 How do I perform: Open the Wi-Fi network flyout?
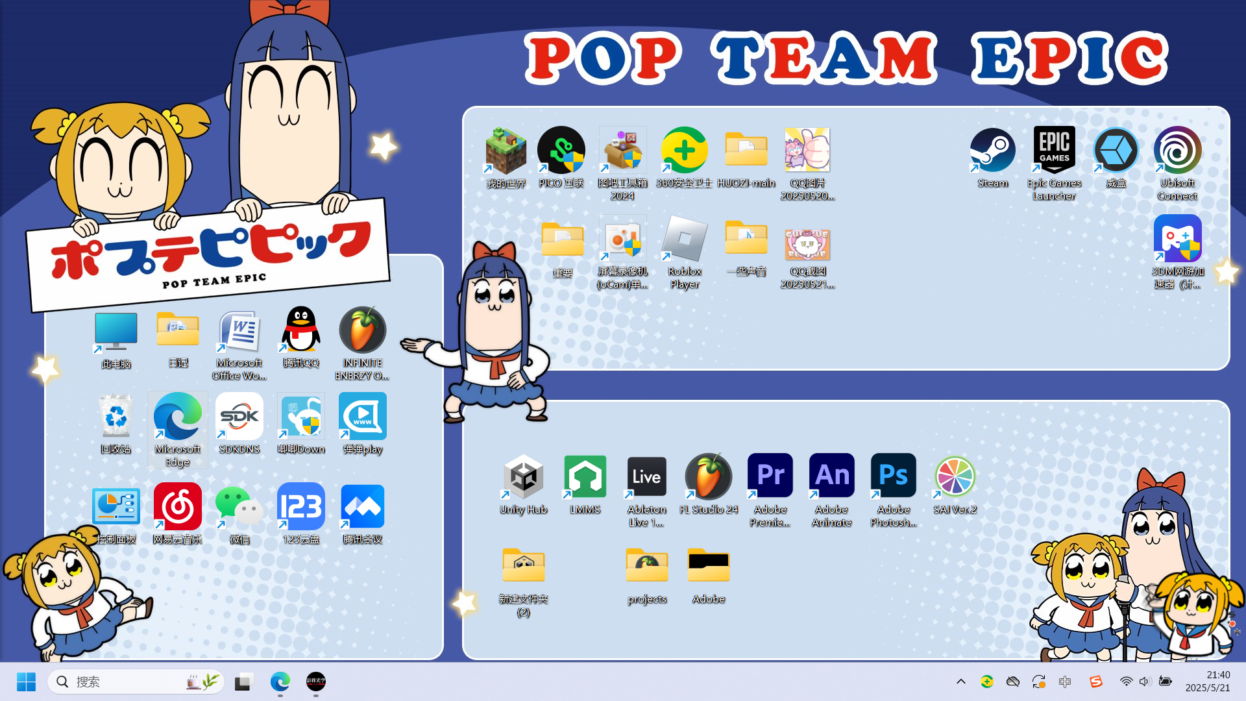tap(1126, 682)
